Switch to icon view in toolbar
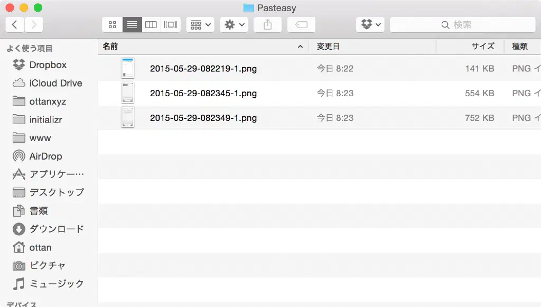Screen dimensions: 541x307 pyautogui.click(x=112, y=24)
